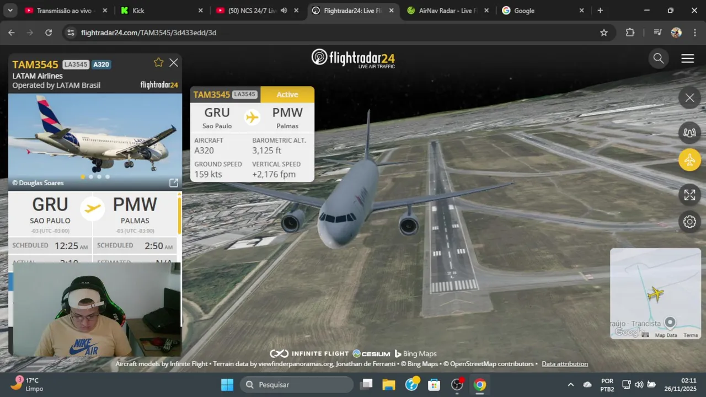Select the third photo carousel dot
This screenshot has width=706, height=397.
click(99, 176)
